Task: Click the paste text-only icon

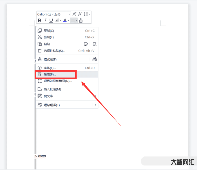Action: 95,44
